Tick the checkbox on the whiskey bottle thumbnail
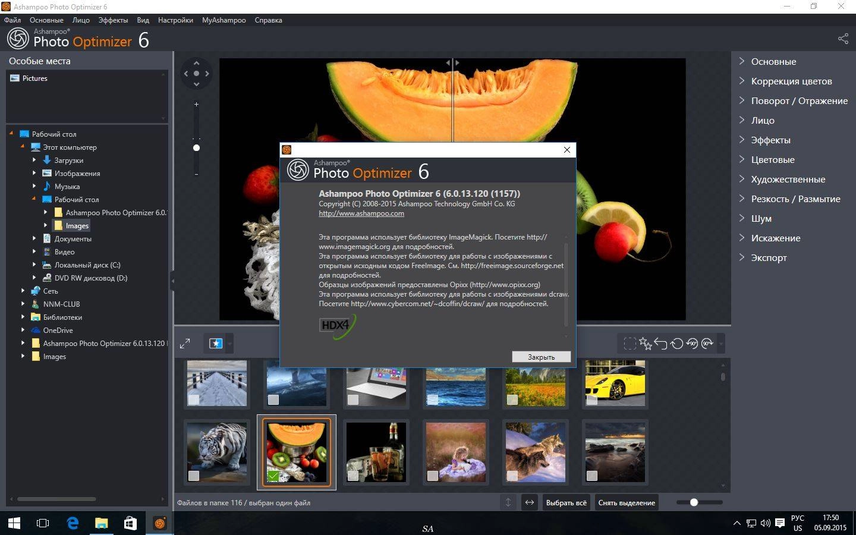This screenshot has width=856, height=535. 353,476
